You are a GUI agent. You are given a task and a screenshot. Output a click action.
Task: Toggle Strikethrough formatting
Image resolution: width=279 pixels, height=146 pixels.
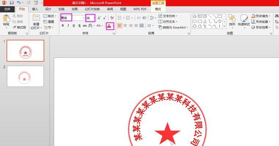click(x=85, y=26)
